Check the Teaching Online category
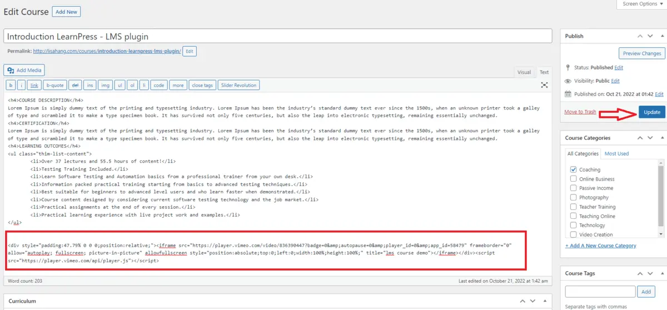The height and width of the screenshot is (310, 667). click(x=573, y=216)
